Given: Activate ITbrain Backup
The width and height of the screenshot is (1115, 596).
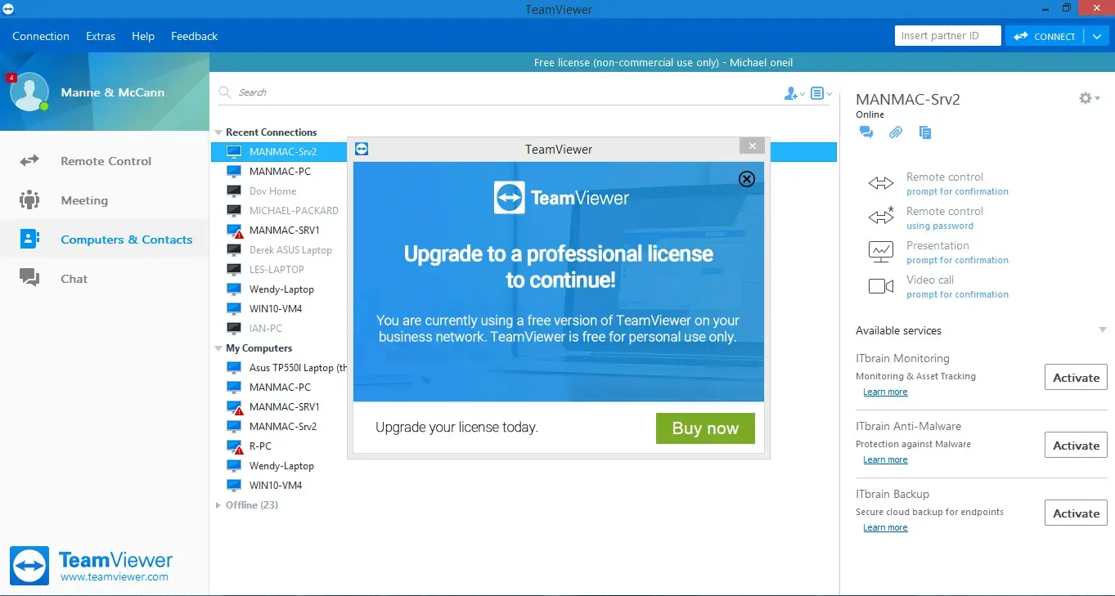Looking at the screenshot, I should 1076,513.
